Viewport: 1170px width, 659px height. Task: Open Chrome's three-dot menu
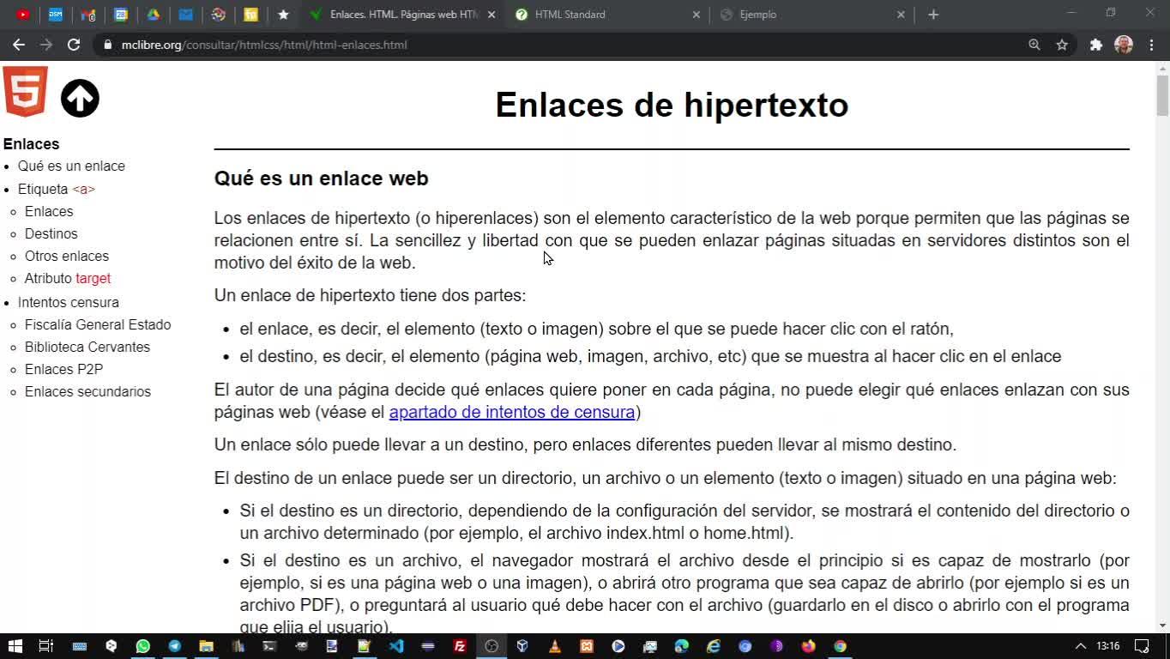pos(1151,45)
